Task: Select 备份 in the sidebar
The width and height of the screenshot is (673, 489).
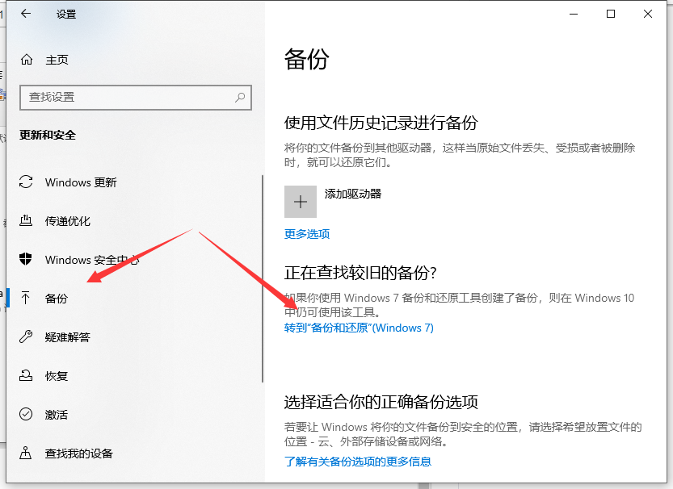Action: point(57,299)
